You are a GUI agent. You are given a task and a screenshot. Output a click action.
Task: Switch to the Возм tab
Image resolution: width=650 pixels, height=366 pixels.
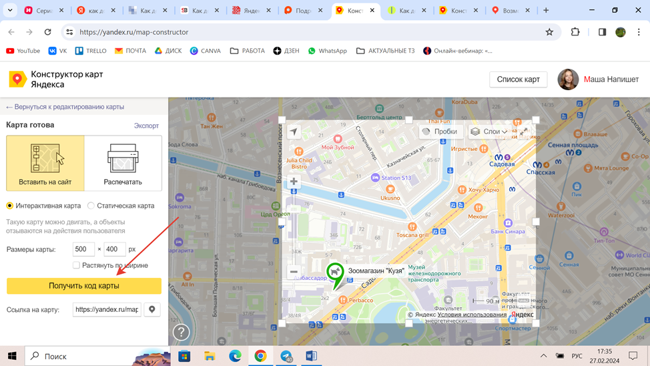point(511,11)
